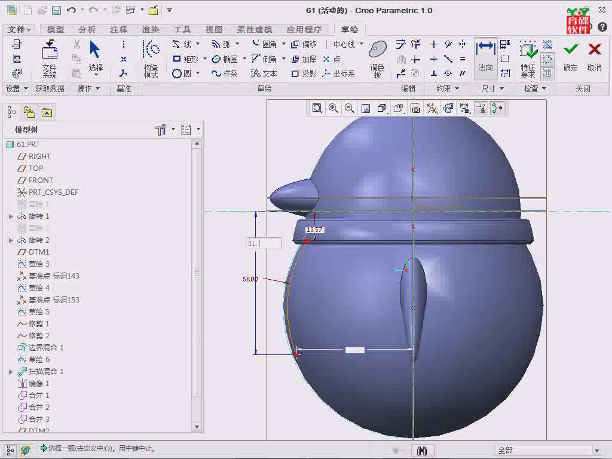Toggle the spin center display
The width and height of the screenshot is (612, 459).
tap(497, 108)
